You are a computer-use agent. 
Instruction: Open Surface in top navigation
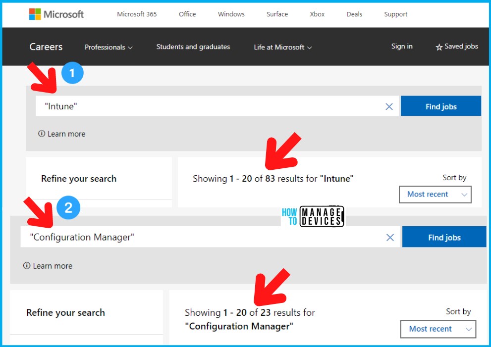(277, 14)
